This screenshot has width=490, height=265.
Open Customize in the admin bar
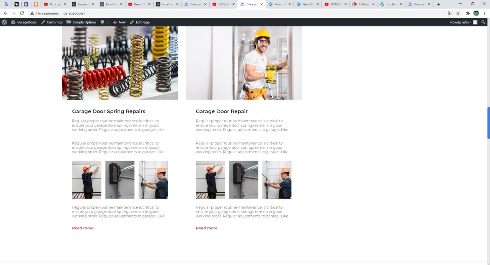[51, 22]
